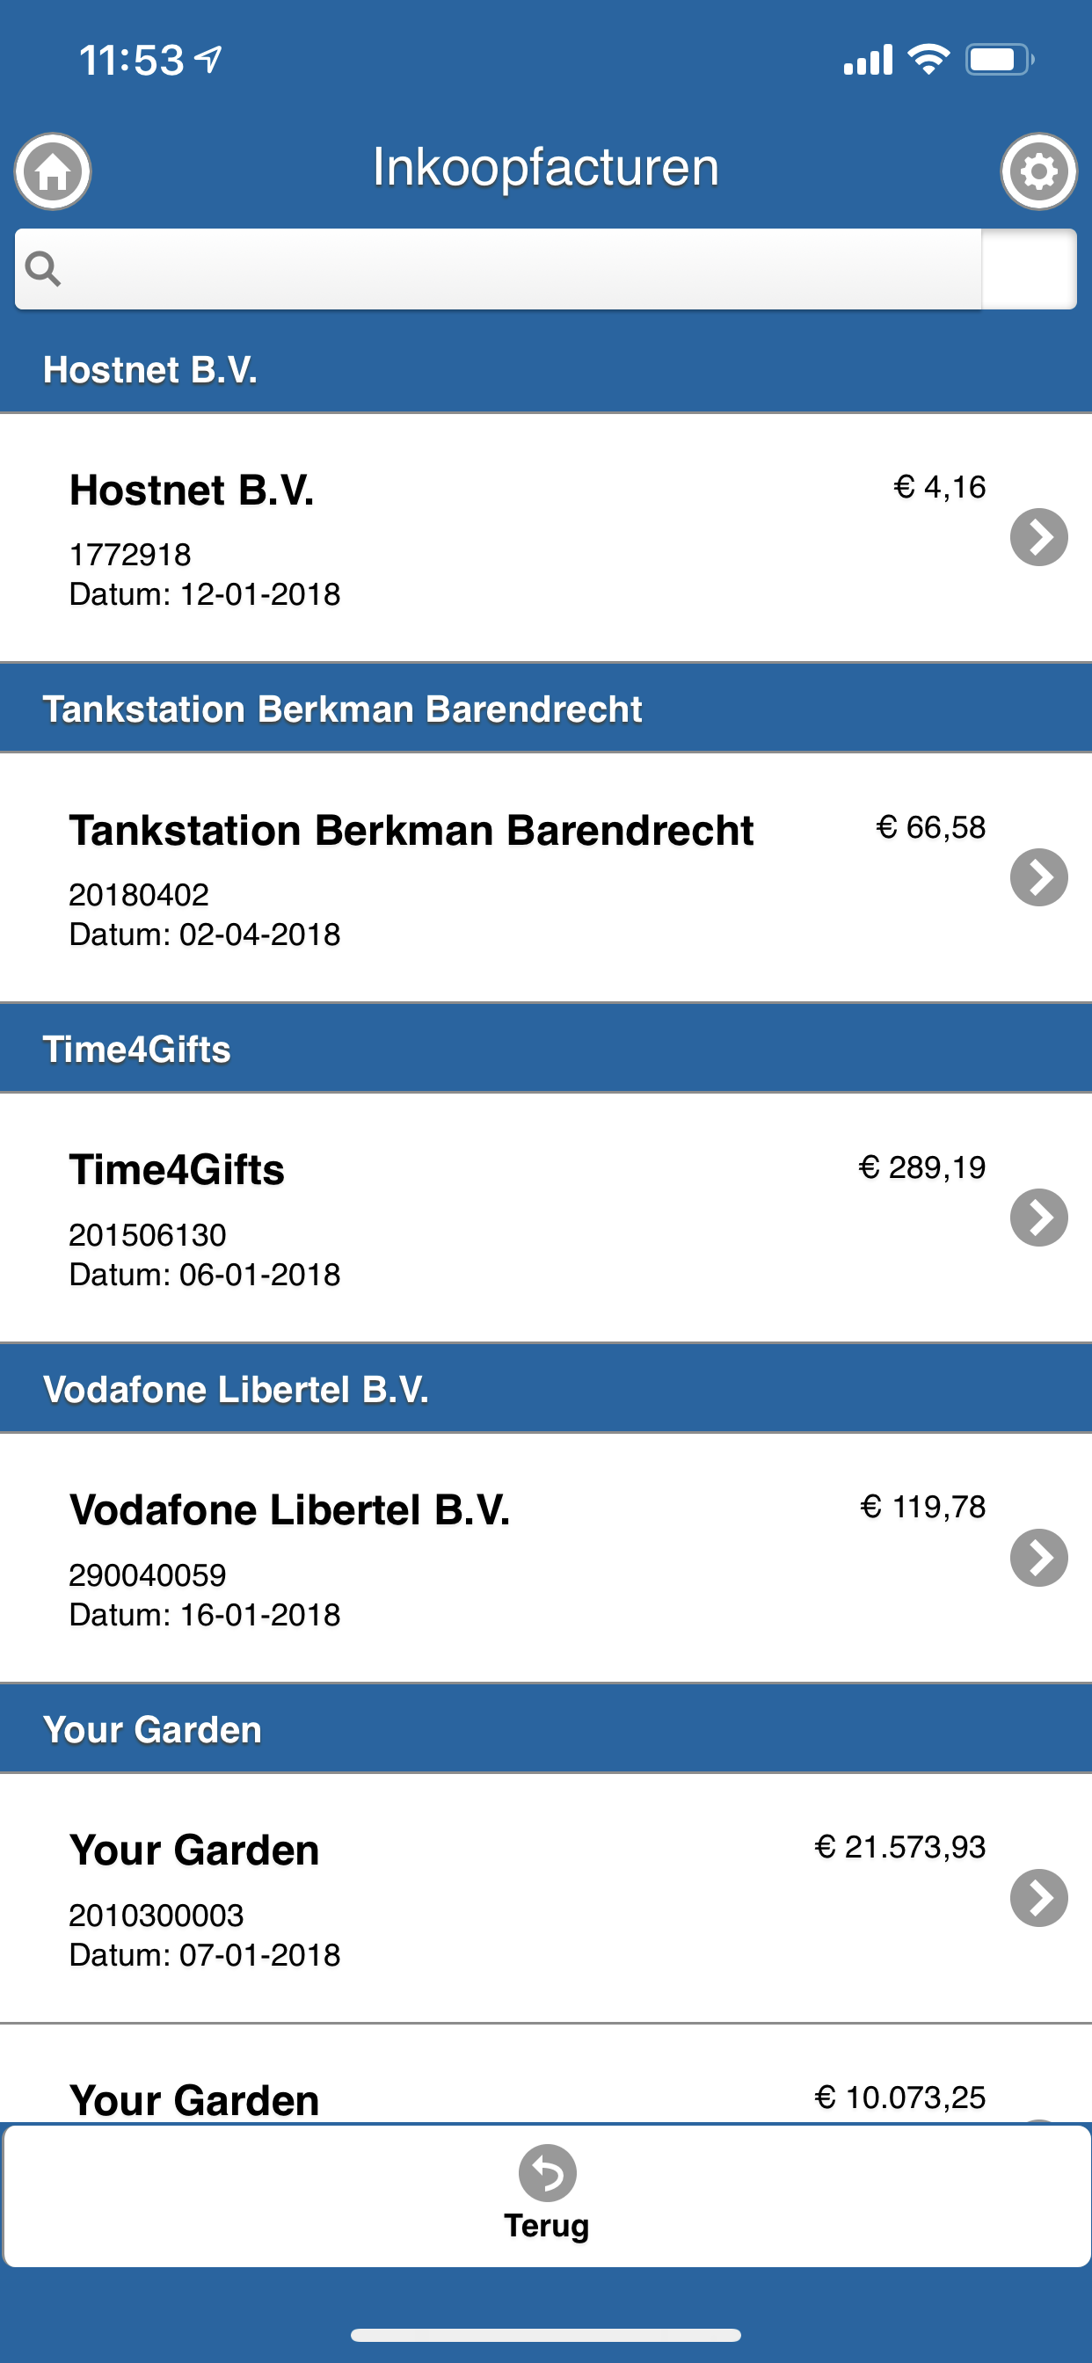The height and width of the screenshot is (2363, 1092).
Task: Tap the search magnifier icon
Action: coord(43,269)
